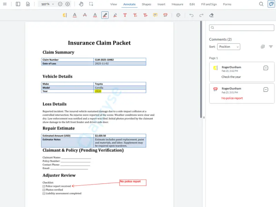Open the page view controls icon

[x=28, y=4]
